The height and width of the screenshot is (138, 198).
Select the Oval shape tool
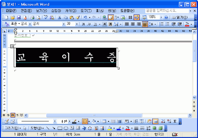(x=66, y=128)
